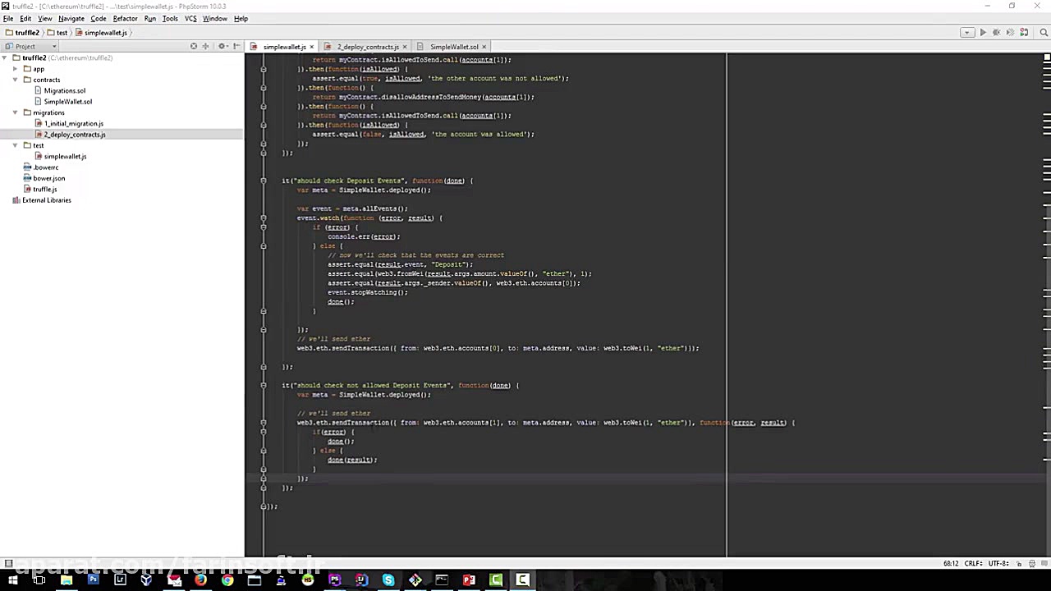1051x591 pixels.
Task: Click the editor vertical scrollbar
Action: coord(1047,304)
